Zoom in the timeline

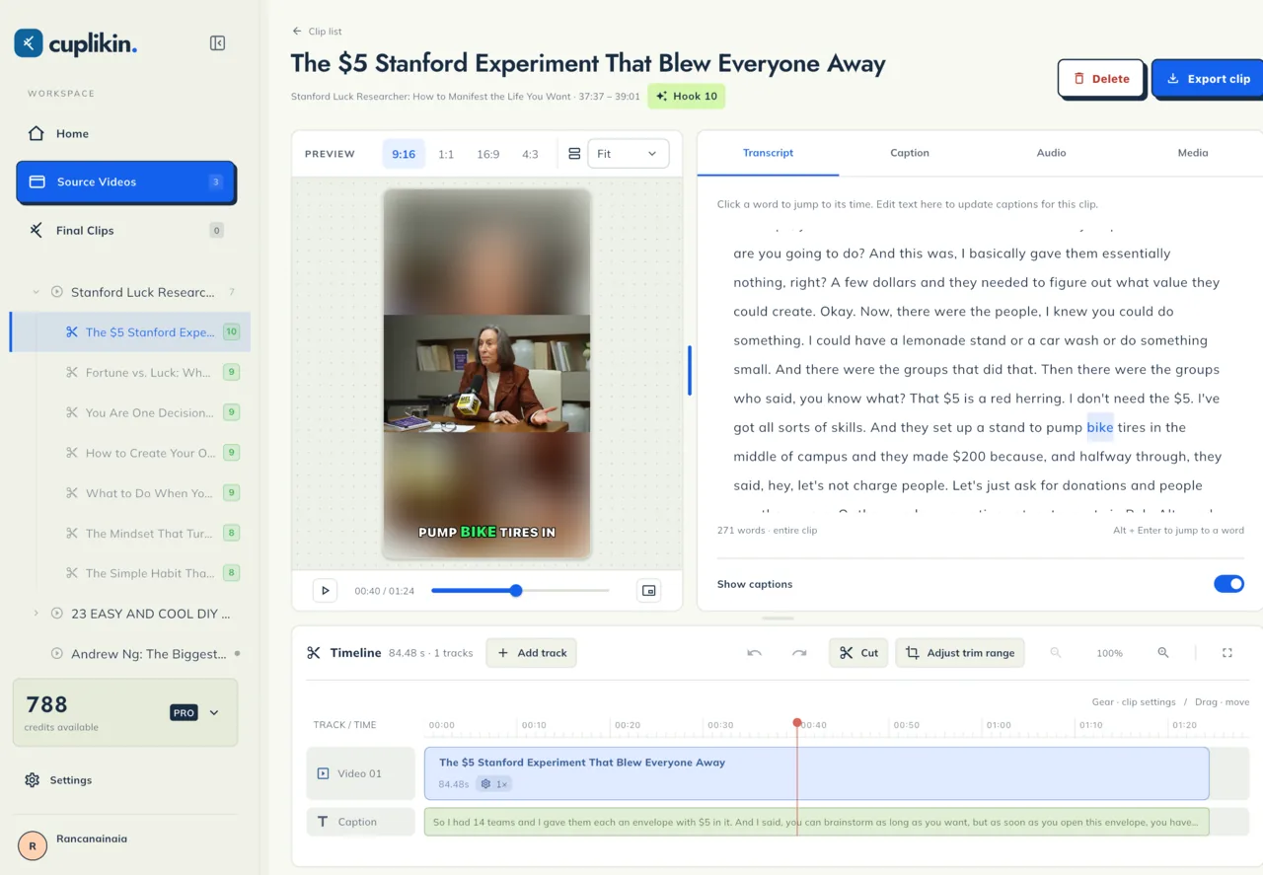click(x=1163, y=653)
